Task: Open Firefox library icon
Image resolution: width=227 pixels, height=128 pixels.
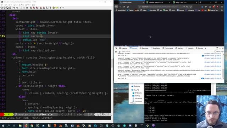Action: point(206,7)
